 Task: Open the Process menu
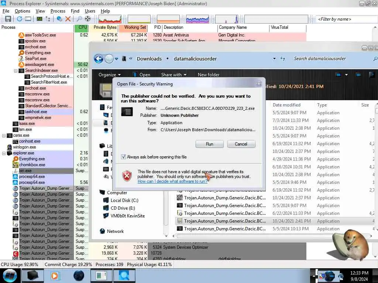tap(58, 11)
